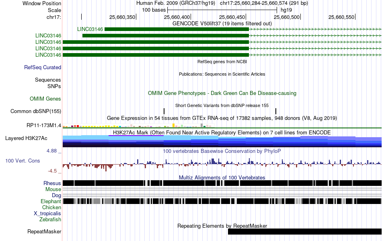Click the 25,660,450 ruler position
The width and height of the screenshot is (382, 241).
[x=232, y=17]
